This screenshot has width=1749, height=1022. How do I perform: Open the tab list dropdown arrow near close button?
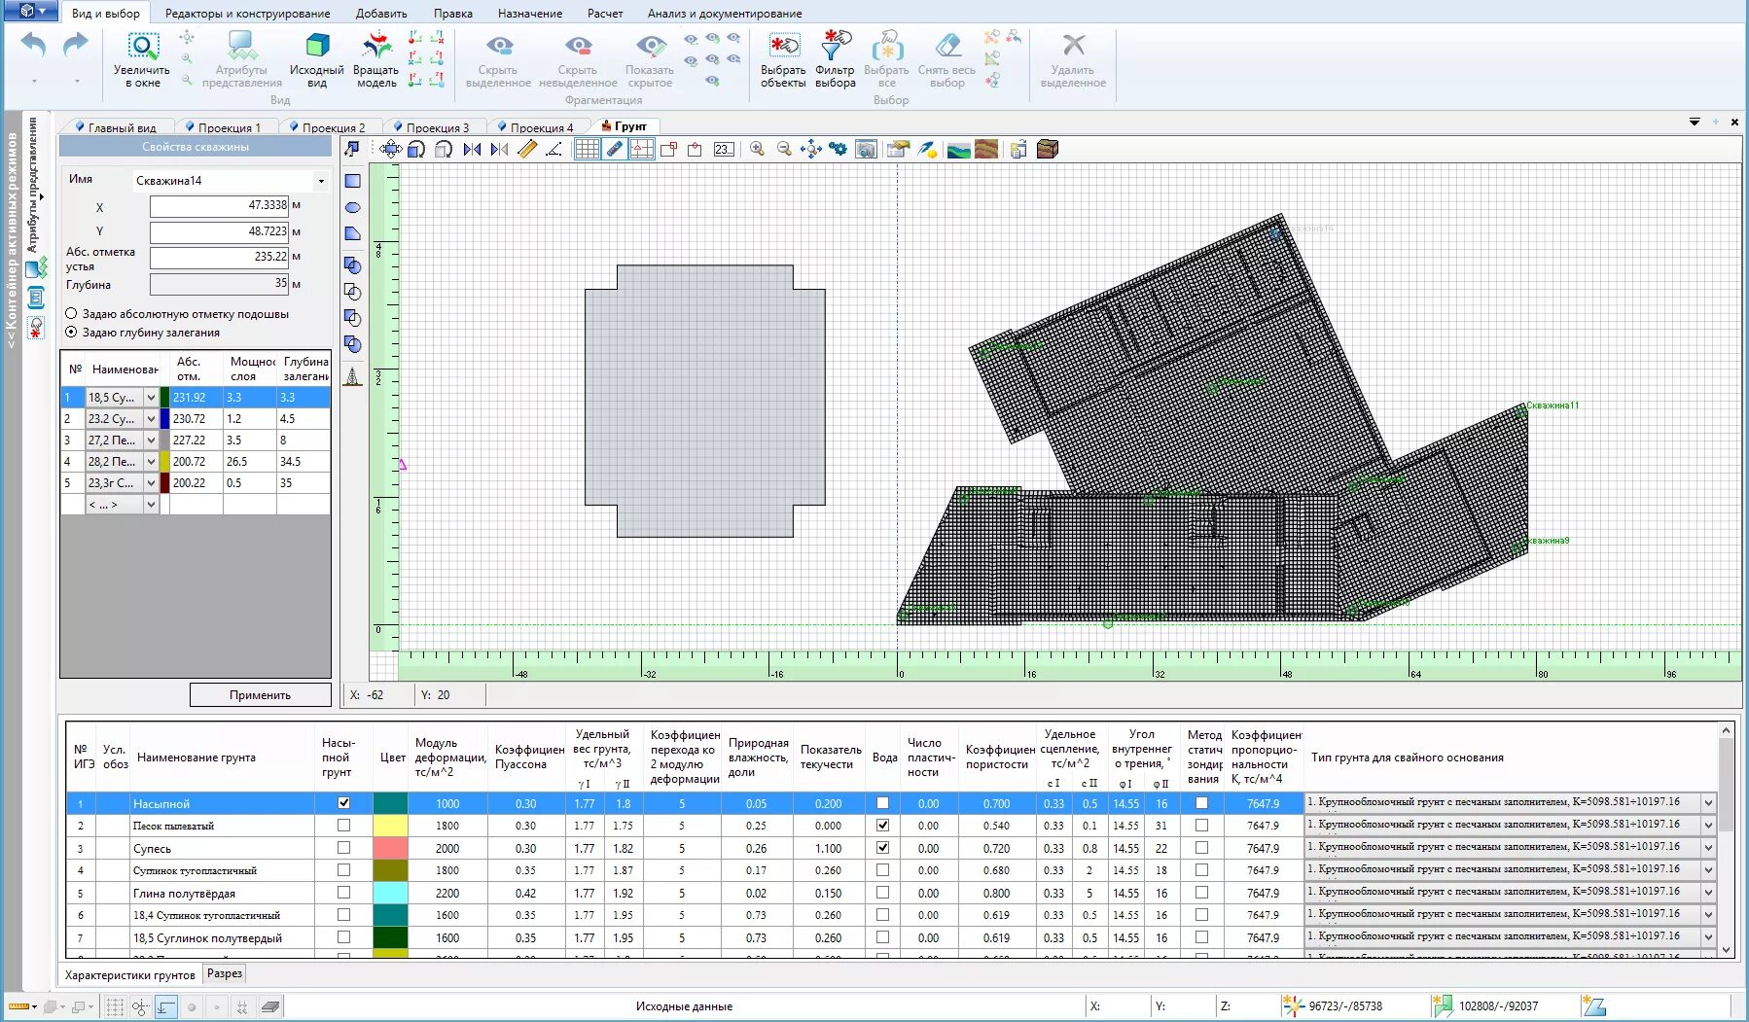point(1695,123)
